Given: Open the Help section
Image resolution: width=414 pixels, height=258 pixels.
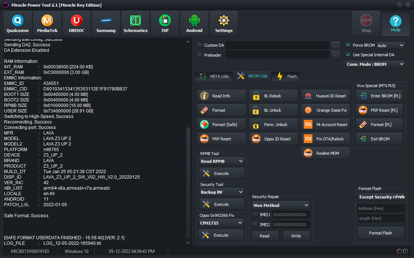Looking at the screenshot, I should [396, 24].
